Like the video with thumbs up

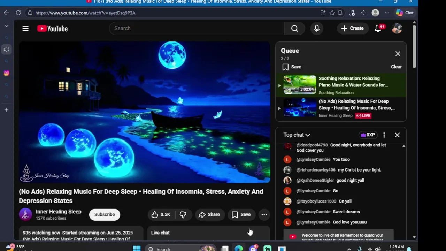(x=161, y=215)
